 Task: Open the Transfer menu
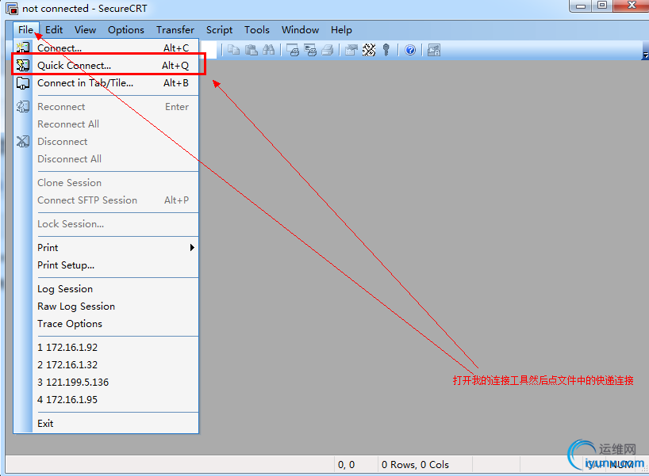point(175,30)
